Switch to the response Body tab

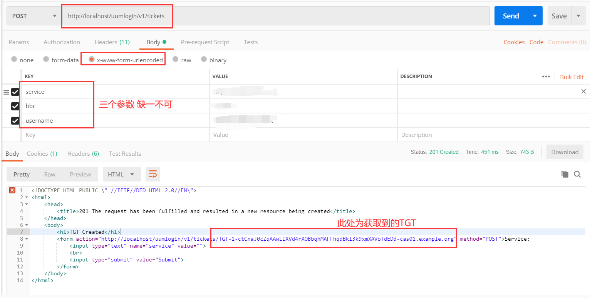pos(12,153)
